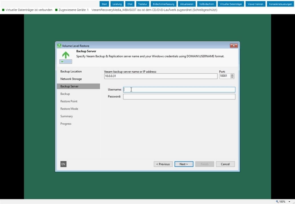Click the server name or IP address field
Screen dimensions: 295x204
[161, 76]
